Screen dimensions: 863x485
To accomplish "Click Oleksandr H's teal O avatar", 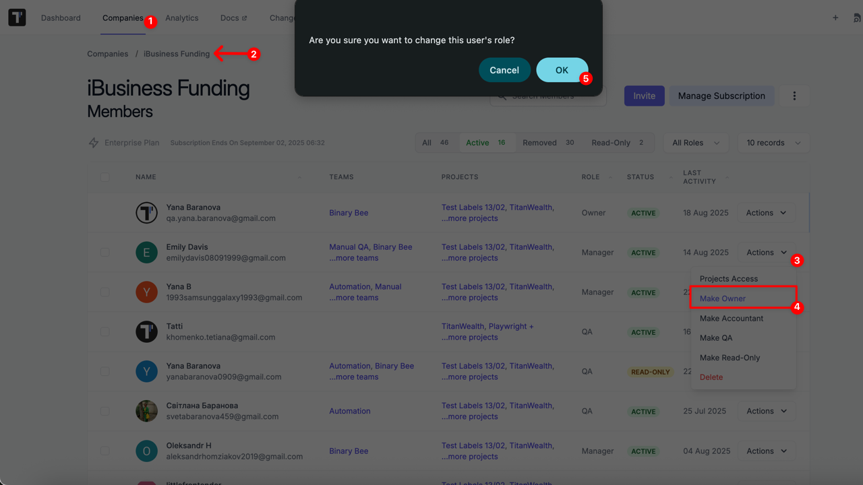I will click(146, 451).
